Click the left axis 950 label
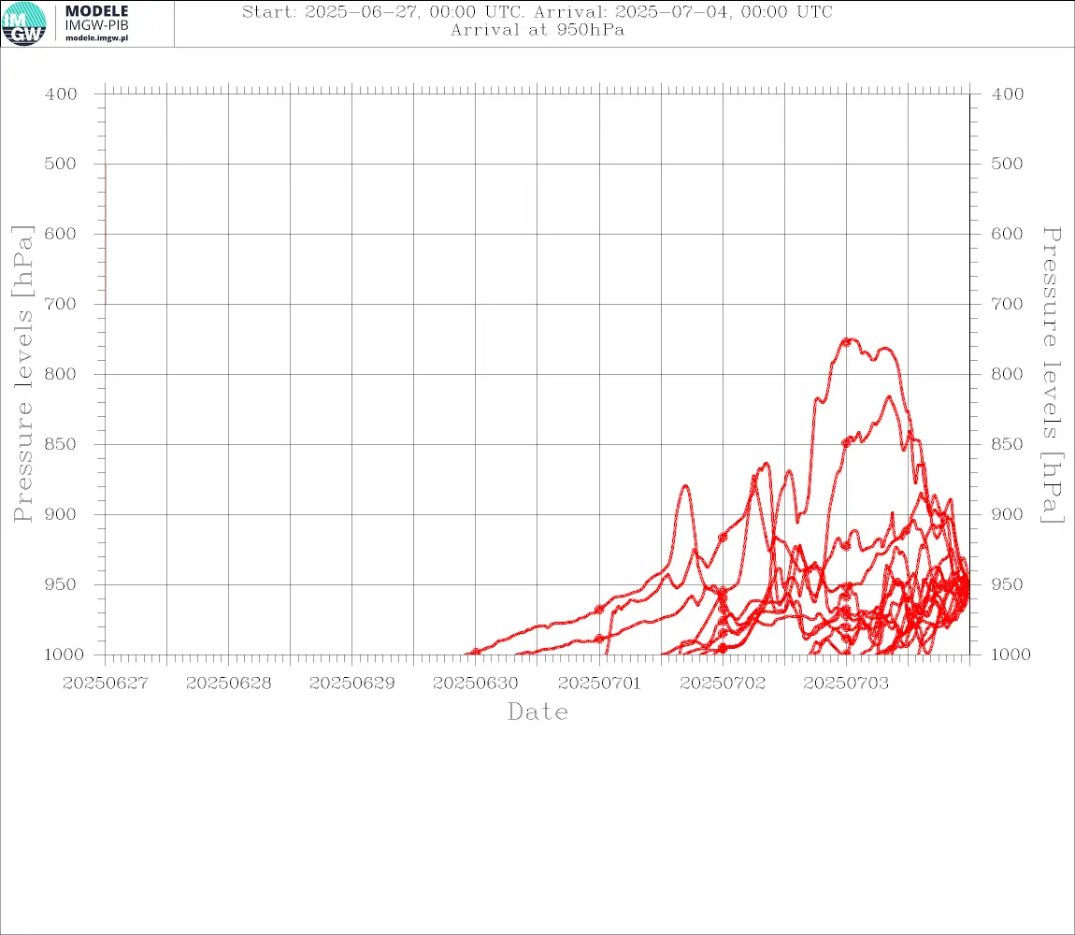This screenshot has height=935, width=1075. (61, 584)
